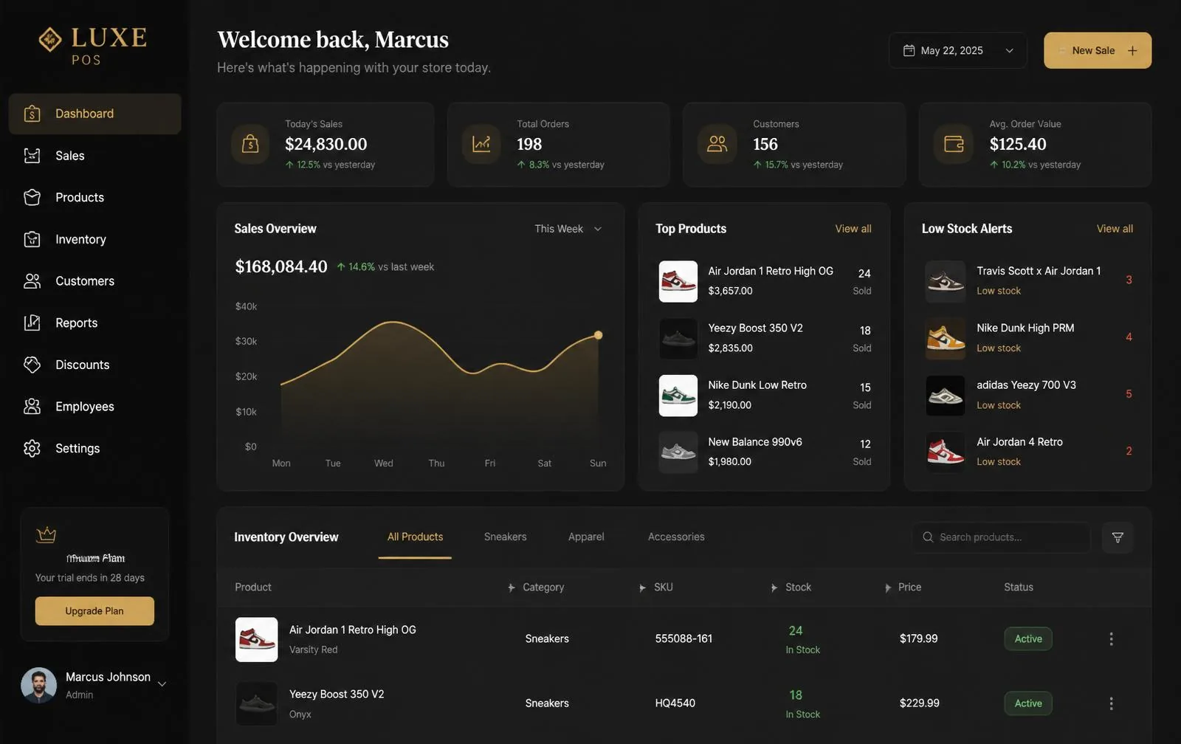Expand the Marcus Johnson account menu chevron

[162, 684]
